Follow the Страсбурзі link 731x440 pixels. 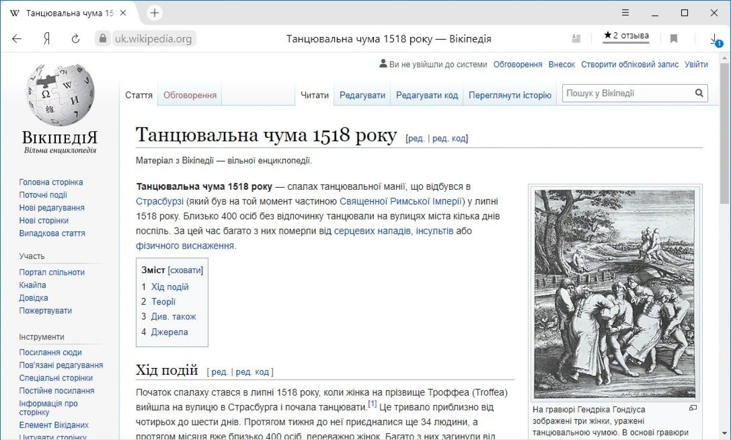click(x=159, y=201)
